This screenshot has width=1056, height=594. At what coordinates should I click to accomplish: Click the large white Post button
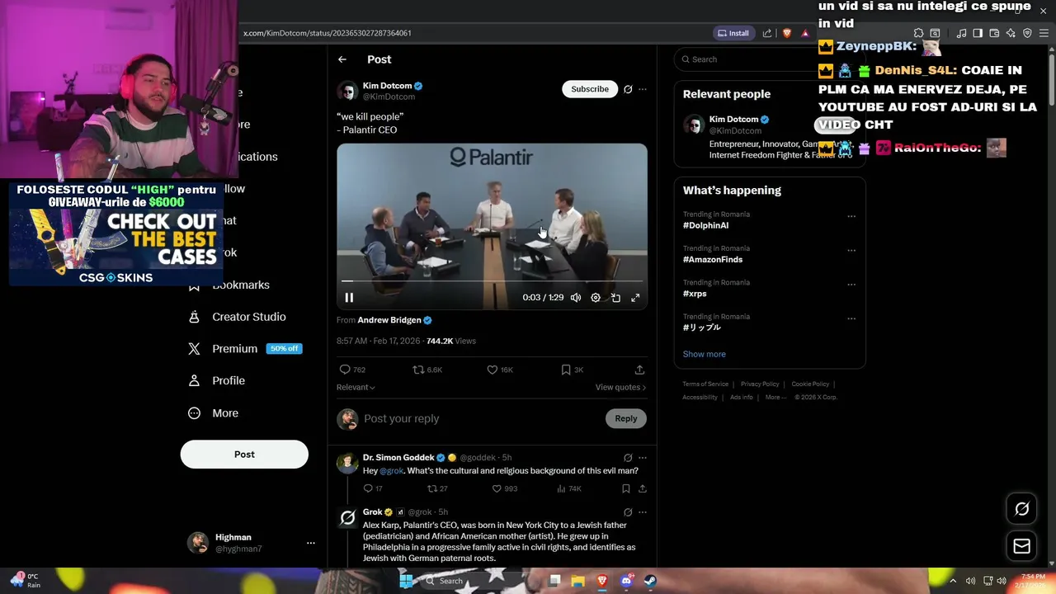[244, 455]
